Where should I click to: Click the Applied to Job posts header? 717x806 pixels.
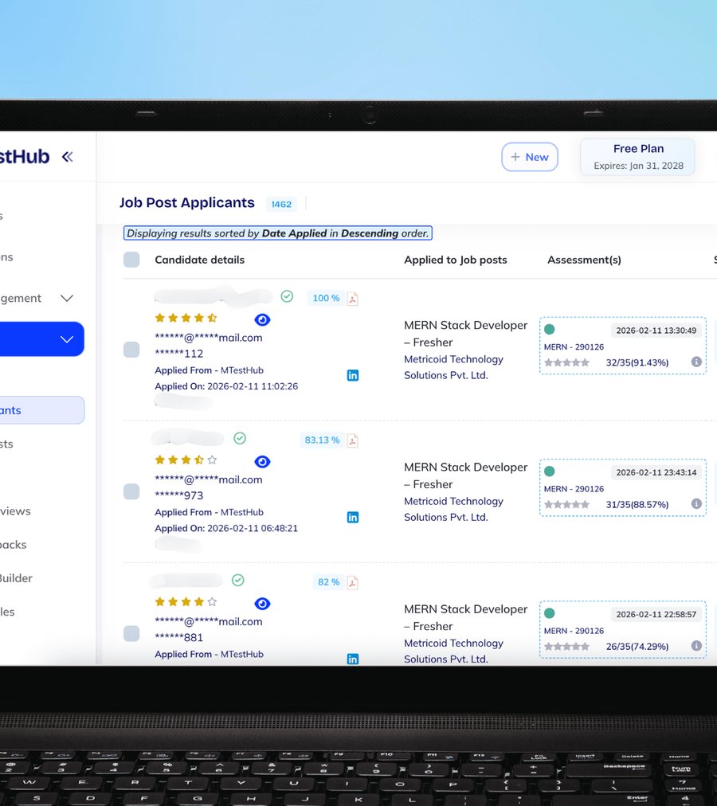click(x=455, y=260)
